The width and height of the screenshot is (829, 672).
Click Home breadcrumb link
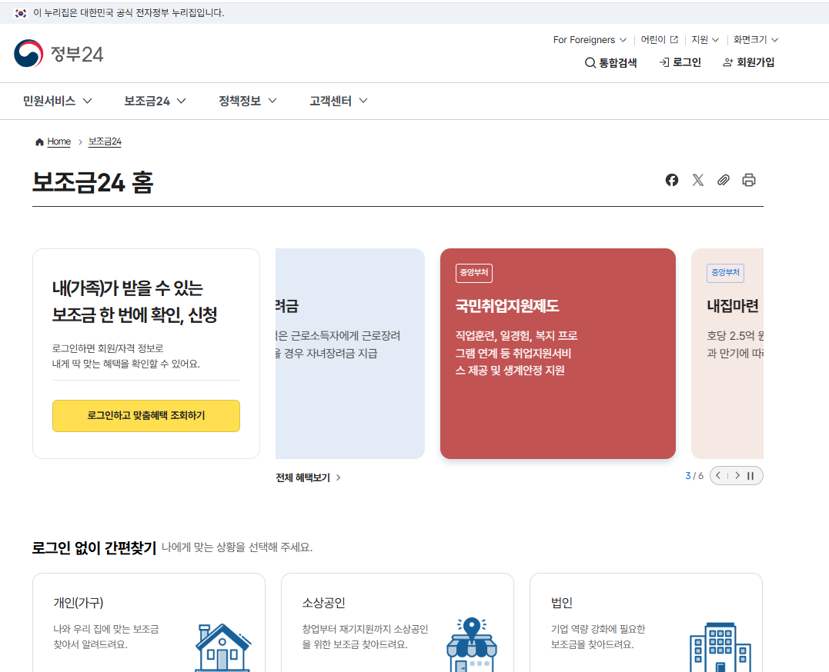(x=58, y=141)
